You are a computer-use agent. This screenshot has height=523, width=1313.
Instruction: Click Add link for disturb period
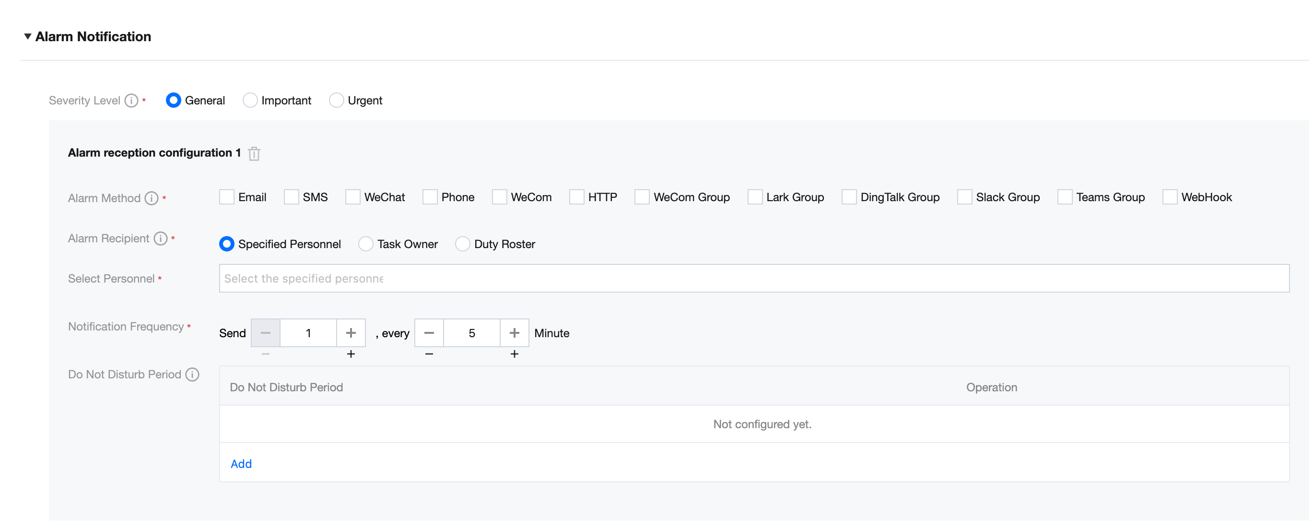[x=241, y=464]
